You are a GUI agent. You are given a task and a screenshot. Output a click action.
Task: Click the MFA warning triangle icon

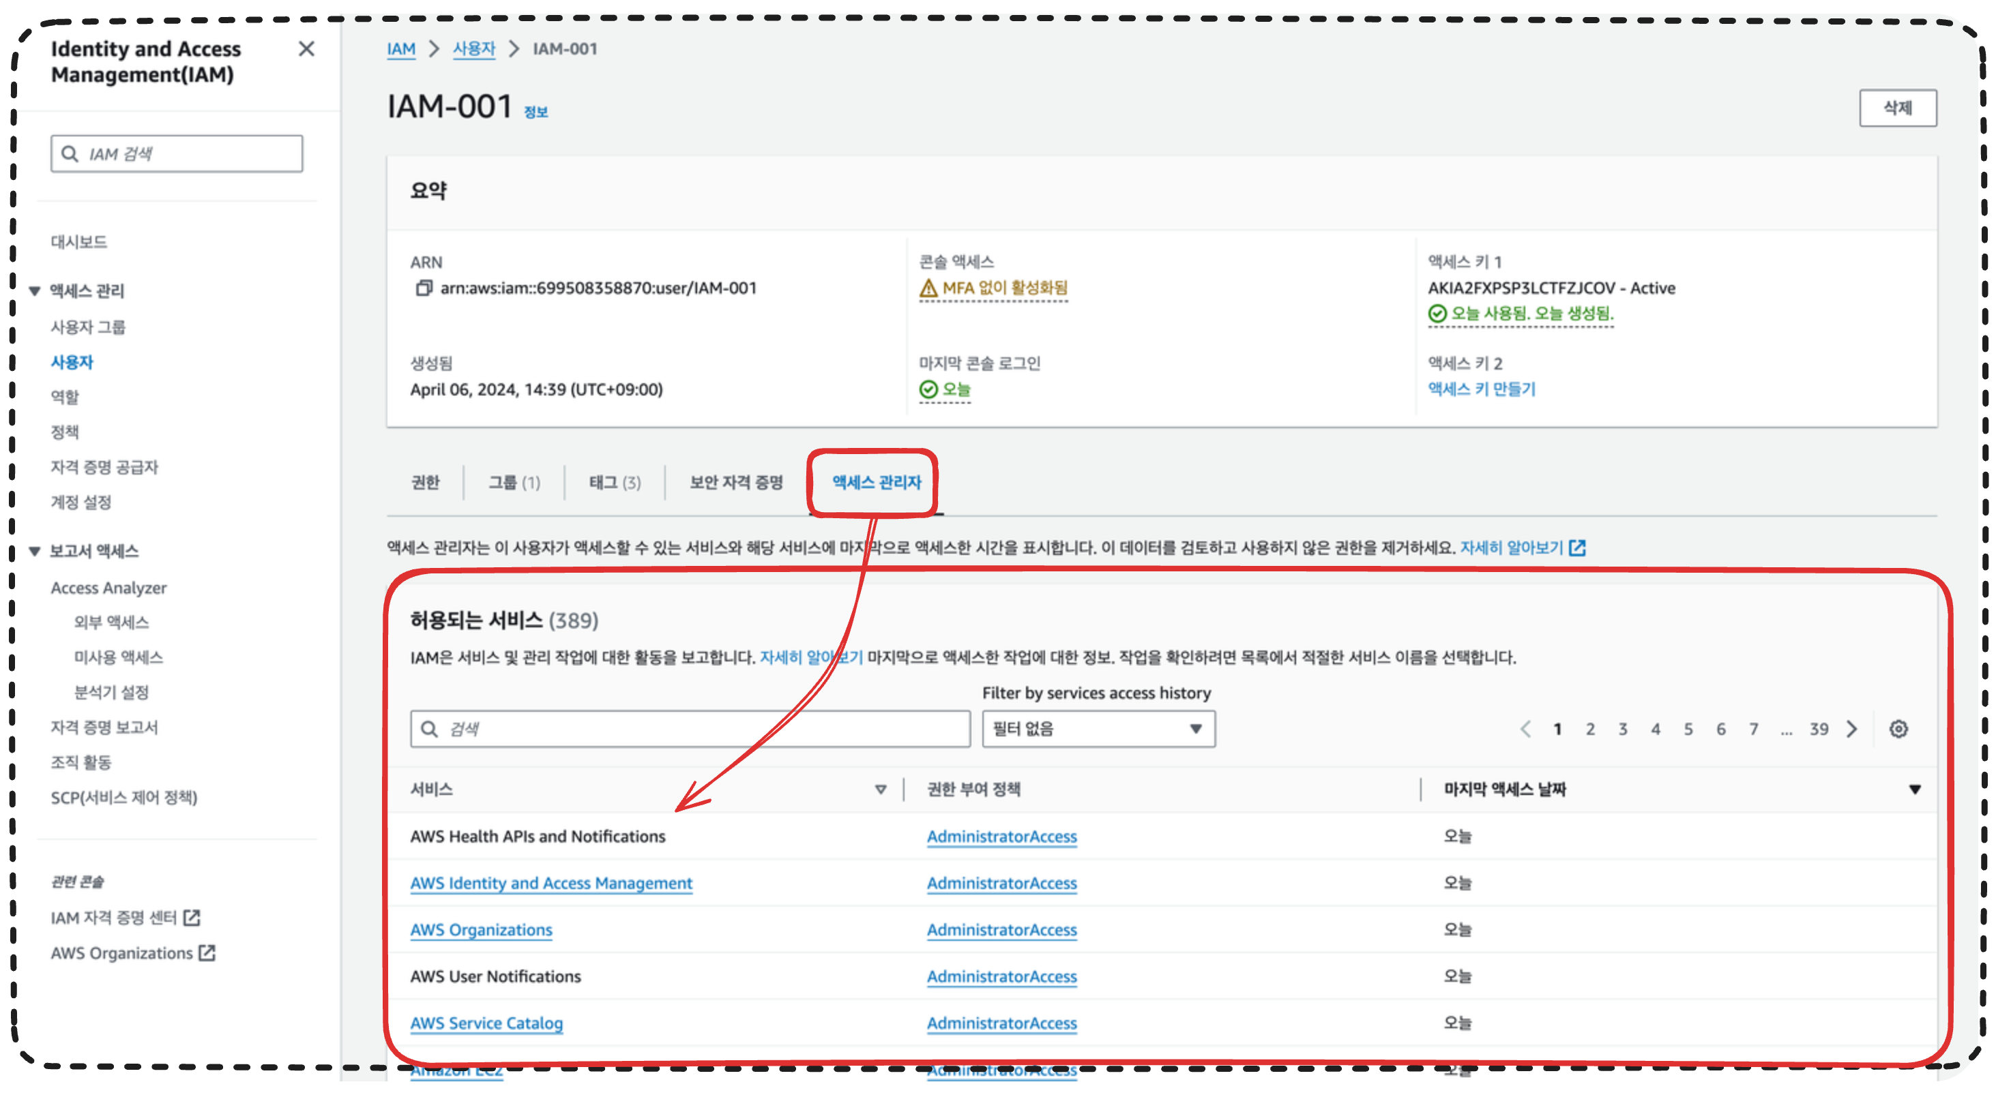click(928, 288)
